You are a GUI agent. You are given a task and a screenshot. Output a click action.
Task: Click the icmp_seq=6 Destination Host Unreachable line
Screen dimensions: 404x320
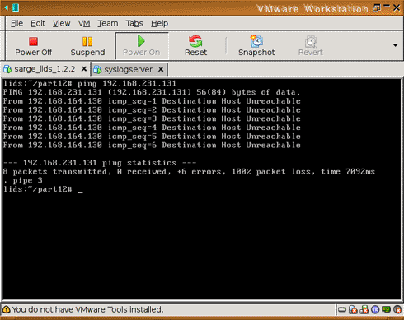[x=152, y=145]
